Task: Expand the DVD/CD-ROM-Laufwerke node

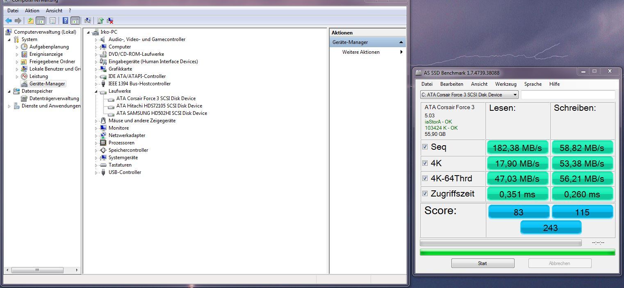Action: pyautogui.click(x=96, y=55)
